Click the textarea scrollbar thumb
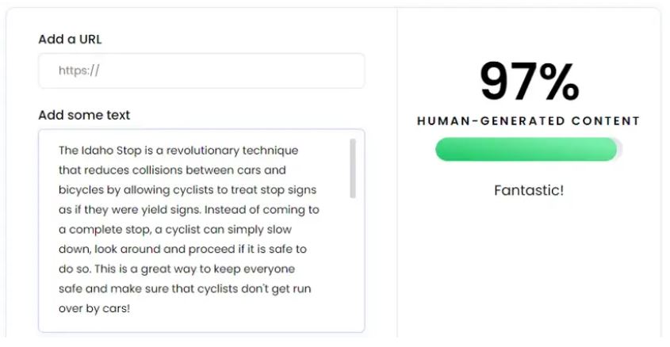 [353, 169]
